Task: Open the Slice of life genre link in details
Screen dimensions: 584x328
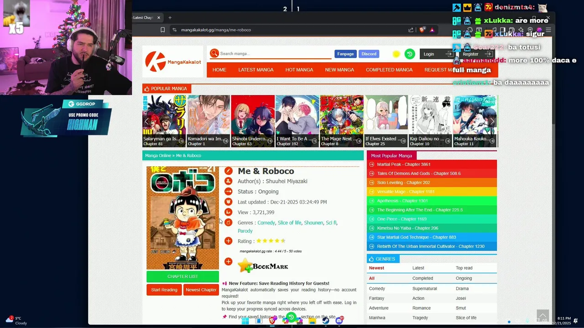Action: coord(289,223)
